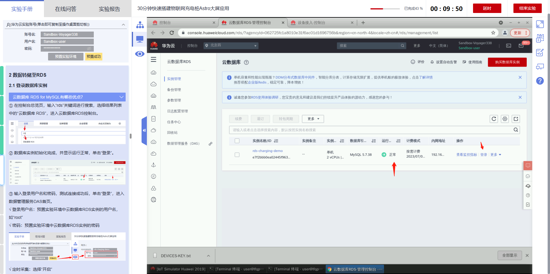Click the smiley satisfaction icon on the right edge
The width and height of the screenshot is (550, 274).
tap(528, 176)
